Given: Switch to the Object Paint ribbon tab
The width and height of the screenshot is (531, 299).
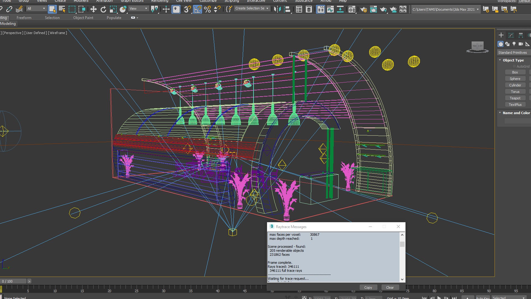Looking at the screenshot, I should click(83, 18).
